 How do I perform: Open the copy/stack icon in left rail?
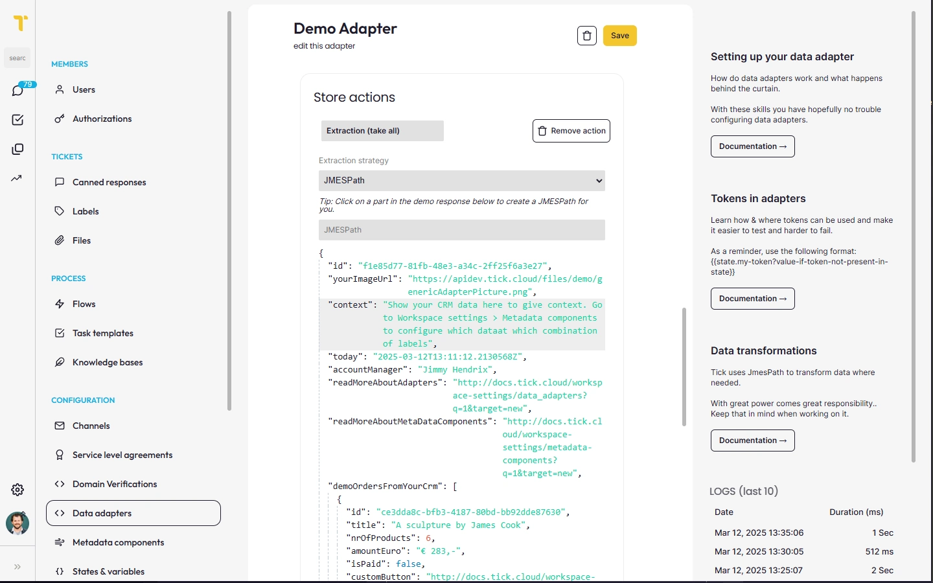(x=17, y=149)
